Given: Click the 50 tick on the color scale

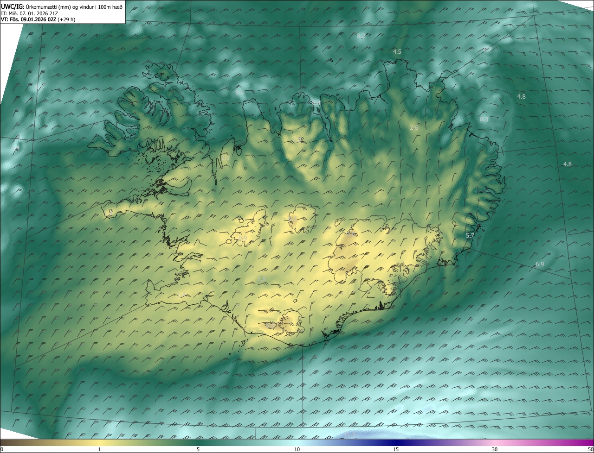Looking at the screenshot, I should pyautogui.click(x=590, y=449).
